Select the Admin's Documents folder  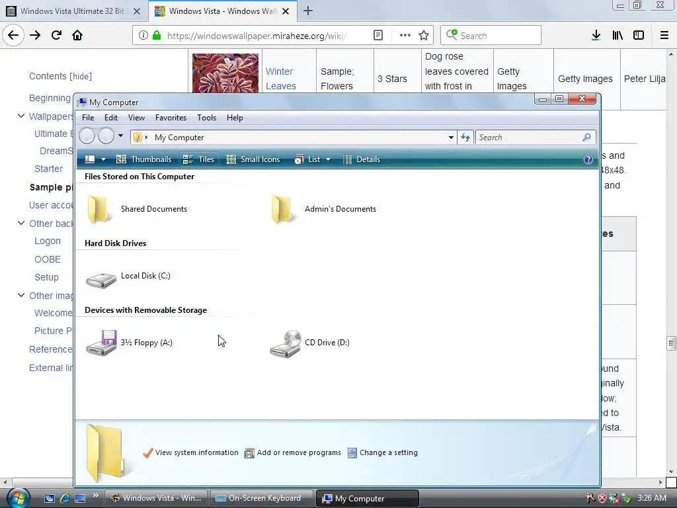click(323, 209)
